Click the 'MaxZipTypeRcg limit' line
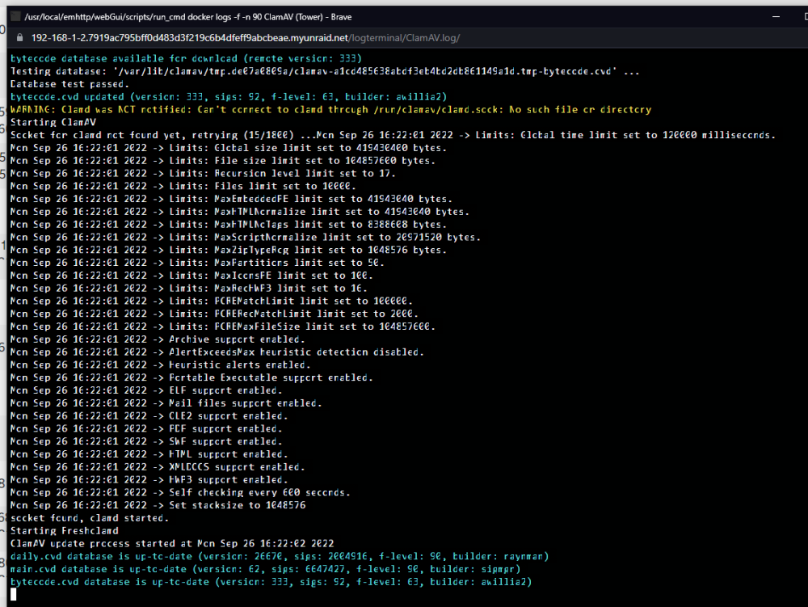This screenshot has height=607, width=808. [x=229, y=250]
